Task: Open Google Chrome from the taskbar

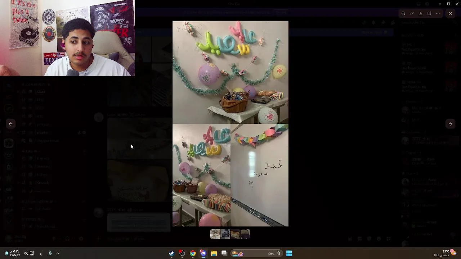Action: (x=193, y=253)
